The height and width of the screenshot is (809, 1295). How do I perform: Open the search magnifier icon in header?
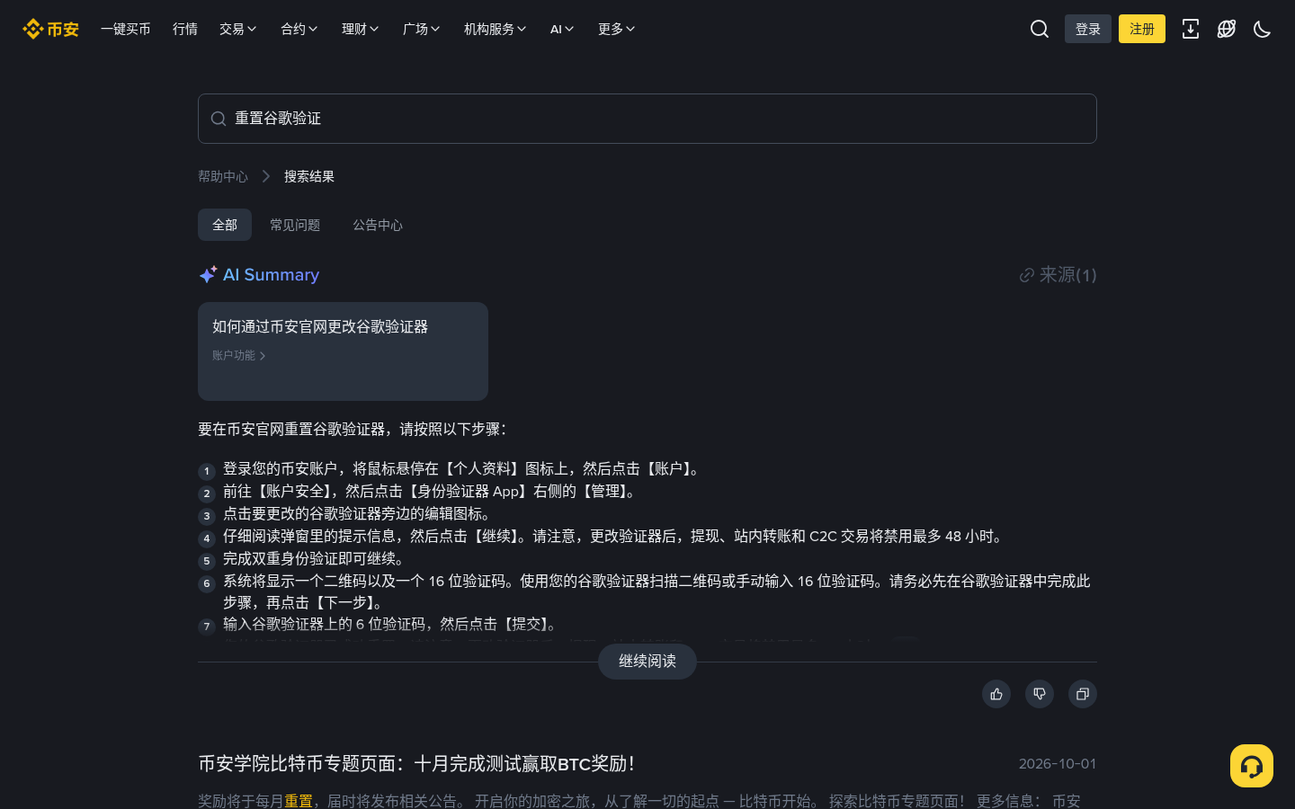[1040, 29]
